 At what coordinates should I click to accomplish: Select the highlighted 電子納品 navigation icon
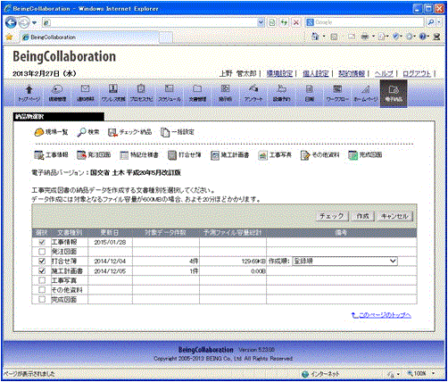click(x=394, y=94)
